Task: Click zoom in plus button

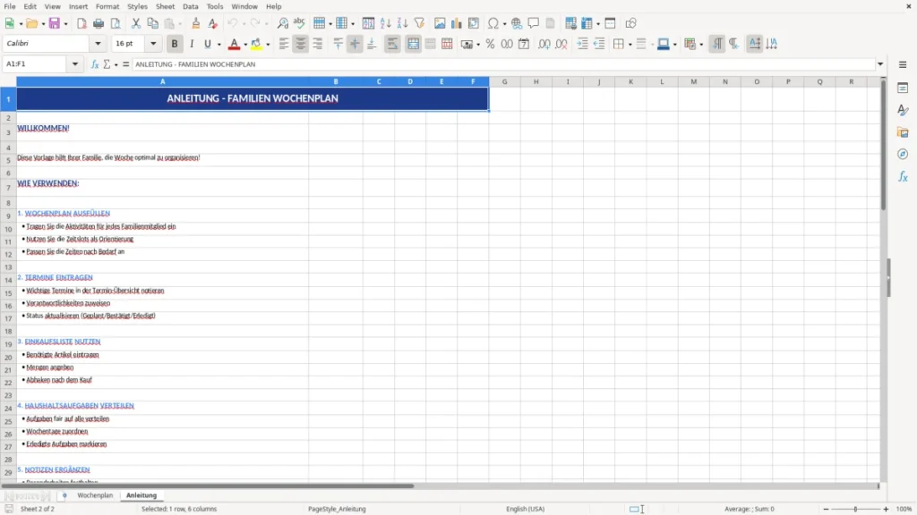Action: (886, 509)
